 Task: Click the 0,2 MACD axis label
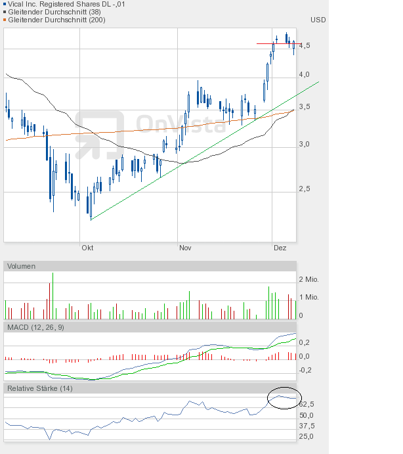pyautogui.click(x=304, y=342)
